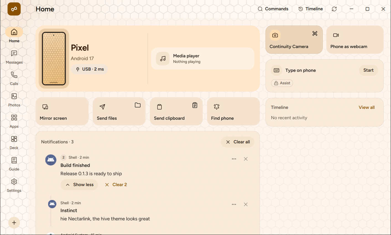Viewport: 391px width, 235px height.
Task: Open the Calls sidebar section
Action: (x=14, y=78)
